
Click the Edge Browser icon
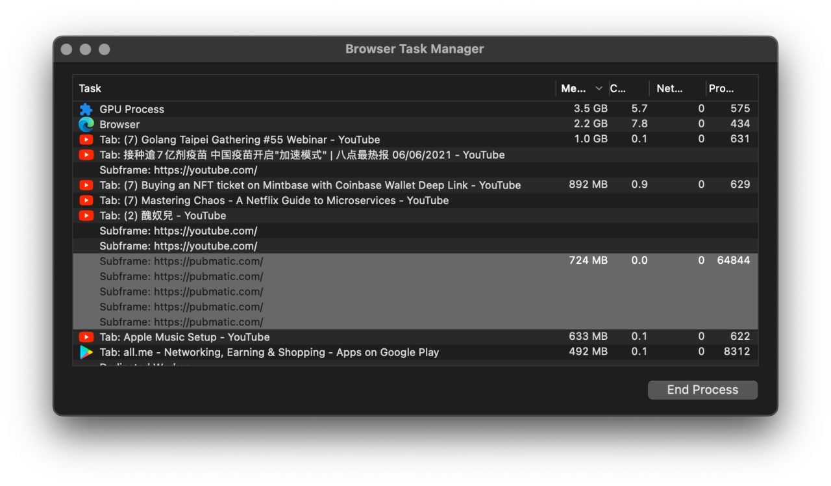[x=86, y=124]
